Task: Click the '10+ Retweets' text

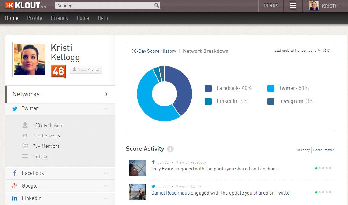Action: tap(46, 136)
